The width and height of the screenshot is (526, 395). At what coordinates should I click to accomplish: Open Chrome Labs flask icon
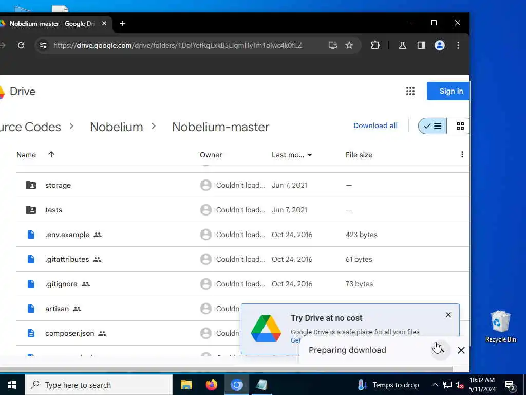pyautogui.click(x=403, y=45)
